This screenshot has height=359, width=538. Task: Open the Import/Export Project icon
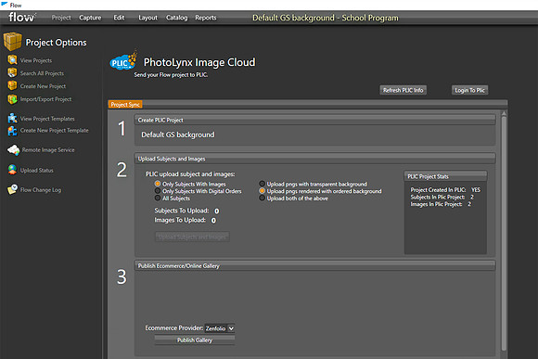12,99
